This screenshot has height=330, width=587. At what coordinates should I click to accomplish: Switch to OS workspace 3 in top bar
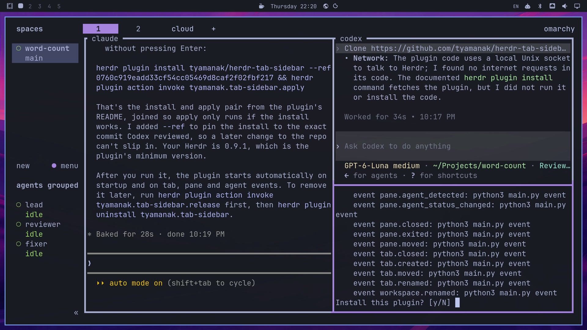(x=39, y=6)
